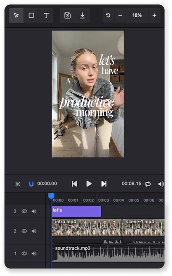Open the 18% zoom level field
Screen dimensions: 172x276
click(x=137, y=15)
